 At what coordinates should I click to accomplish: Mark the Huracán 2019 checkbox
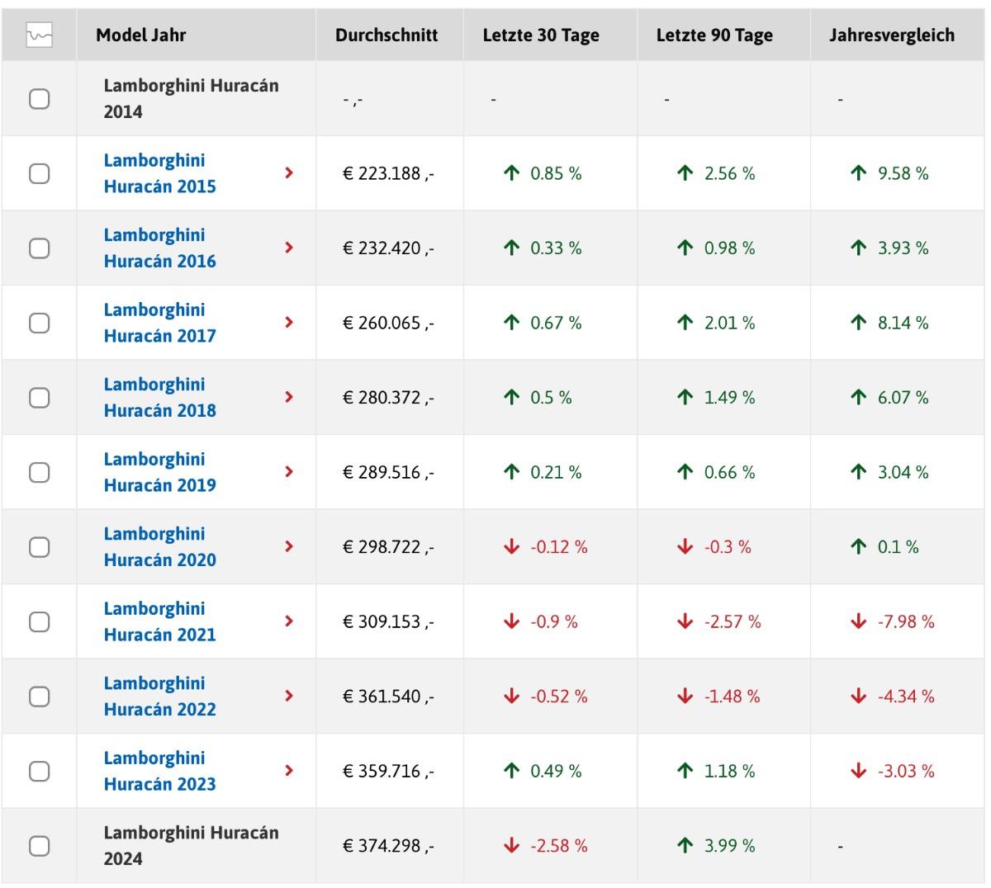[x=39, y=472]
